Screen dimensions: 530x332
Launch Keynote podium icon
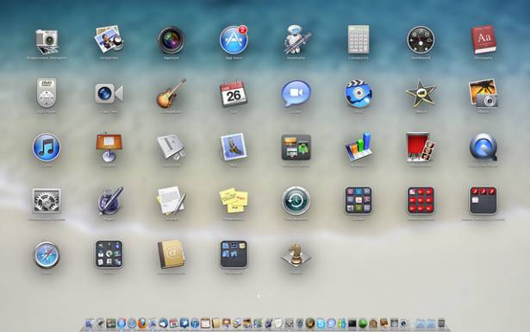109,147
